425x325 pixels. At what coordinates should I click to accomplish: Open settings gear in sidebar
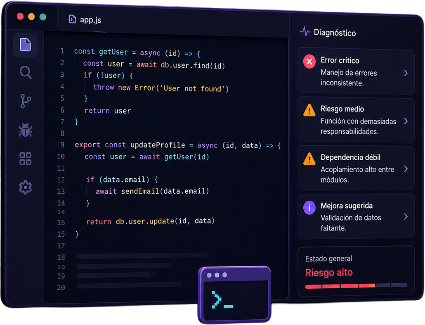(x=26, y=187)
